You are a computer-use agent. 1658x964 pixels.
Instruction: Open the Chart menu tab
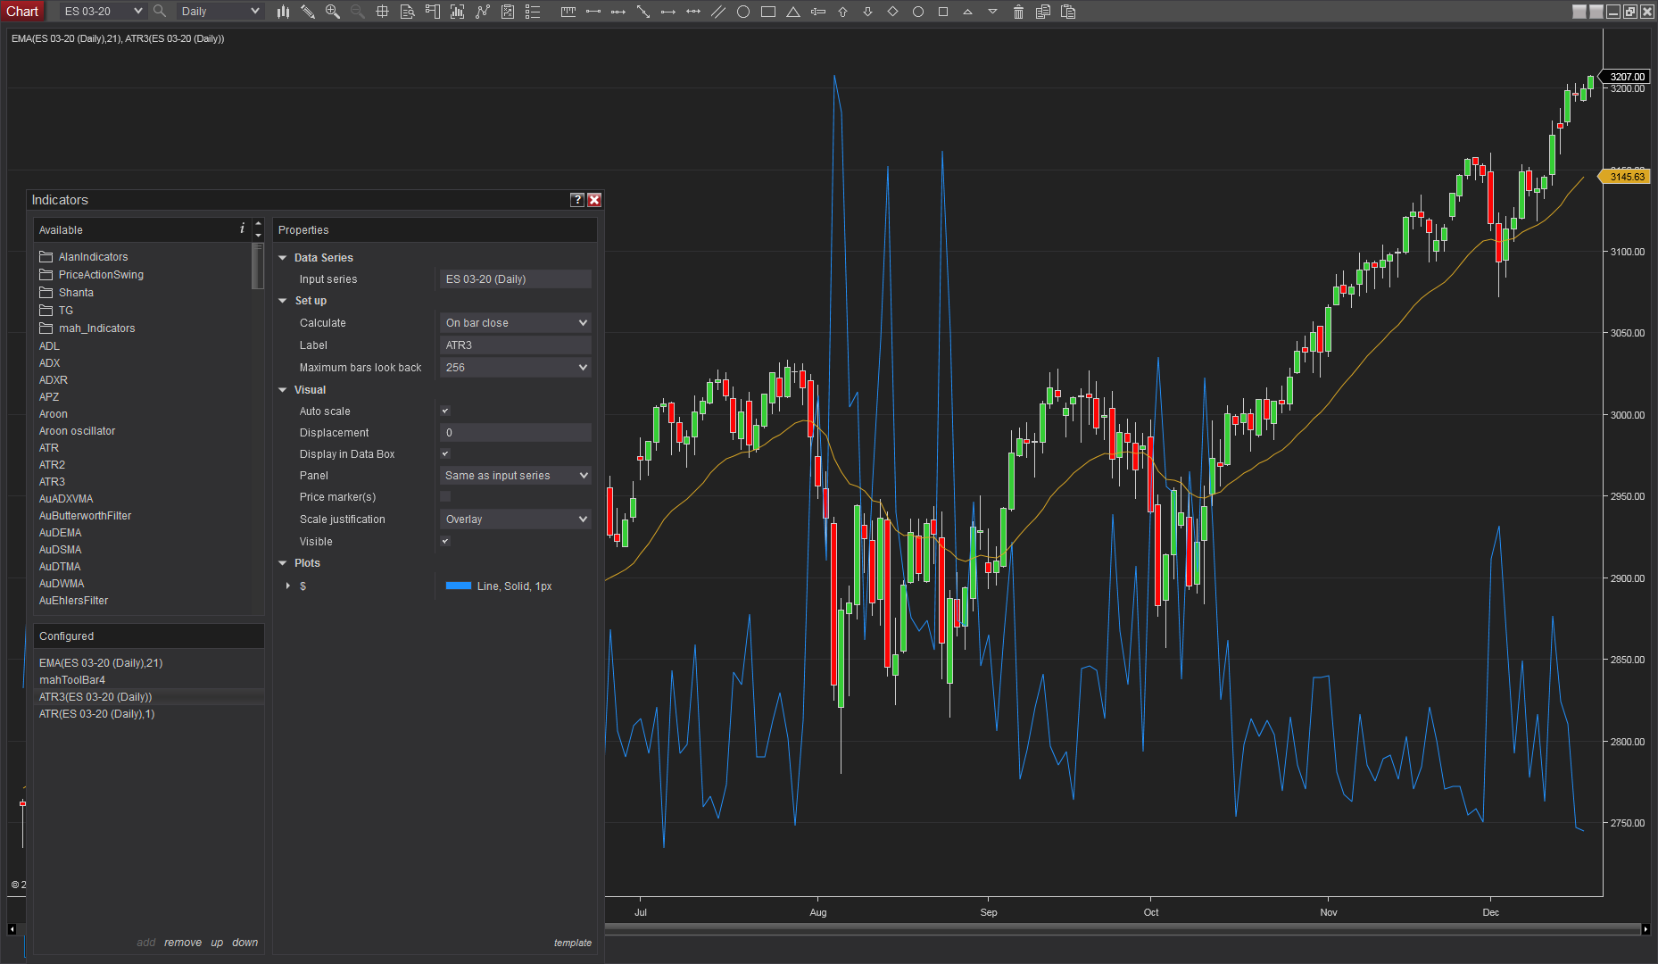(x=22, y=12)
